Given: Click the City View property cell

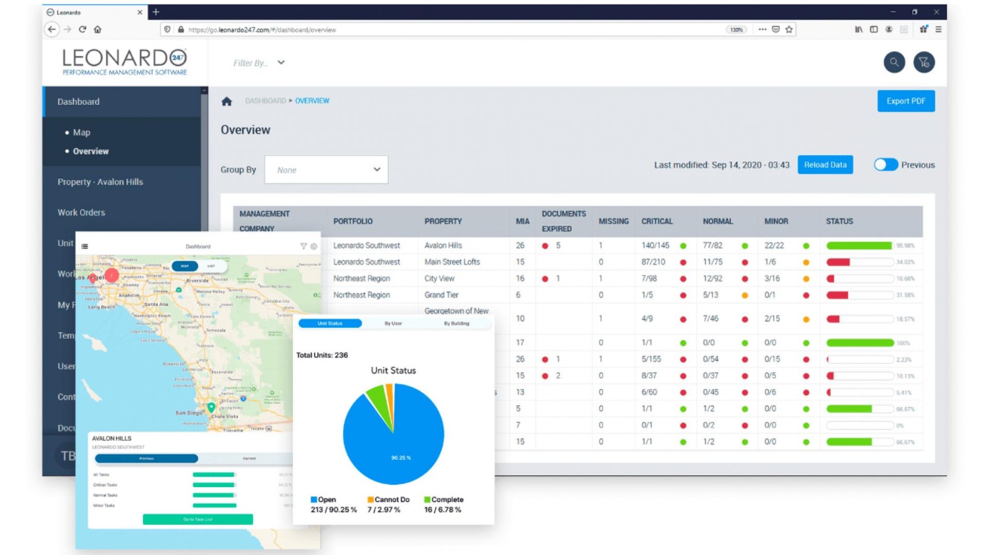Looking at the screenshot, I should coord(439,279).
